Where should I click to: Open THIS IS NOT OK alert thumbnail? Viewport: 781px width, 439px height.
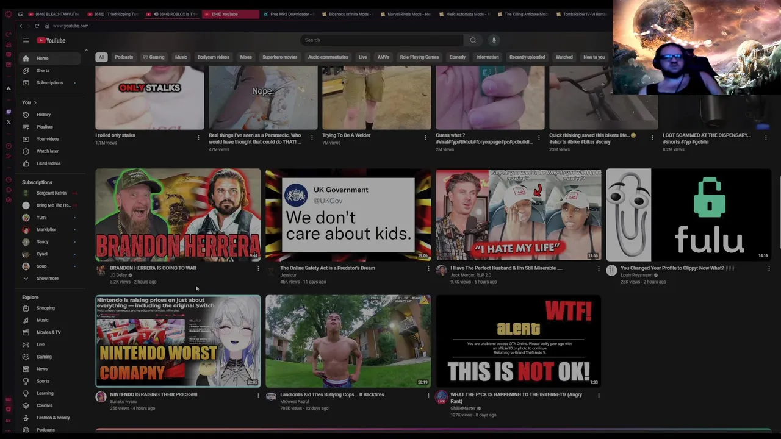pos(519,341)
